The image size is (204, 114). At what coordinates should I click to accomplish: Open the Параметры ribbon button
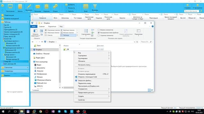pos(138,33)
